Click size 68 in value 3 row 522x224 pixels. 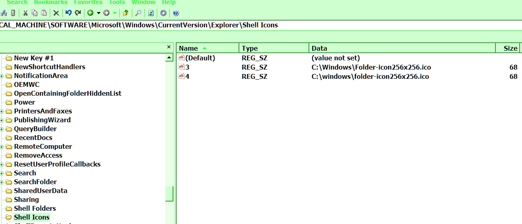pos(513,67)
